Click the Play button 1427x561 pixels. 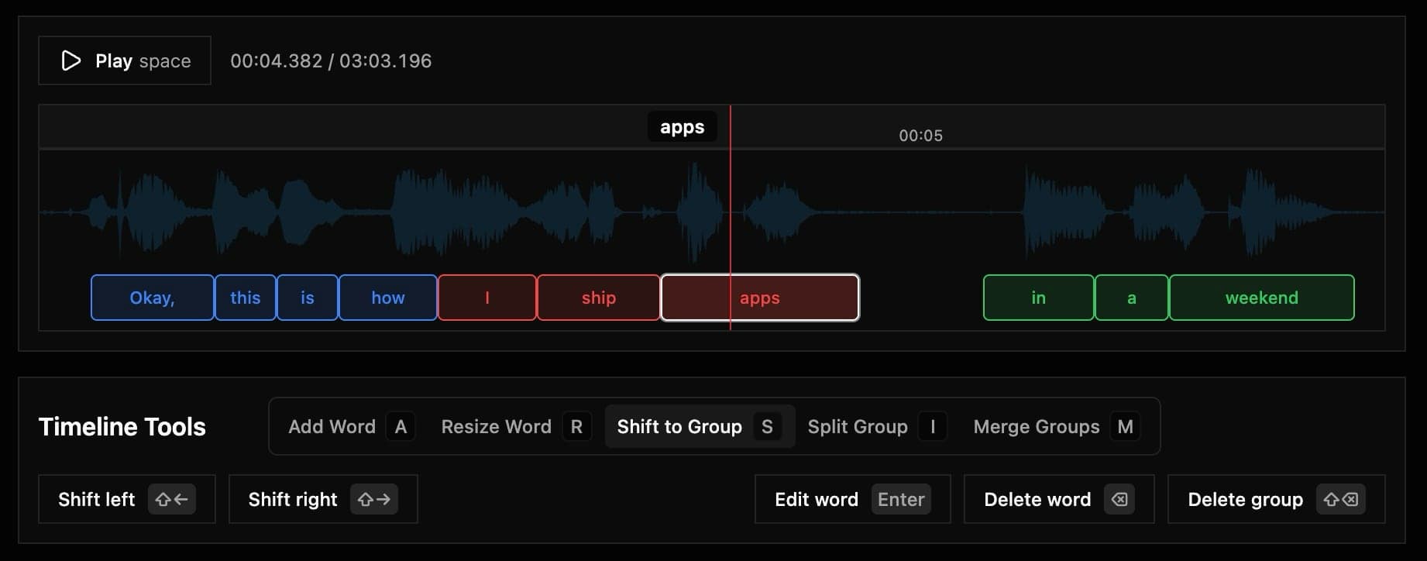pos(125,60)
